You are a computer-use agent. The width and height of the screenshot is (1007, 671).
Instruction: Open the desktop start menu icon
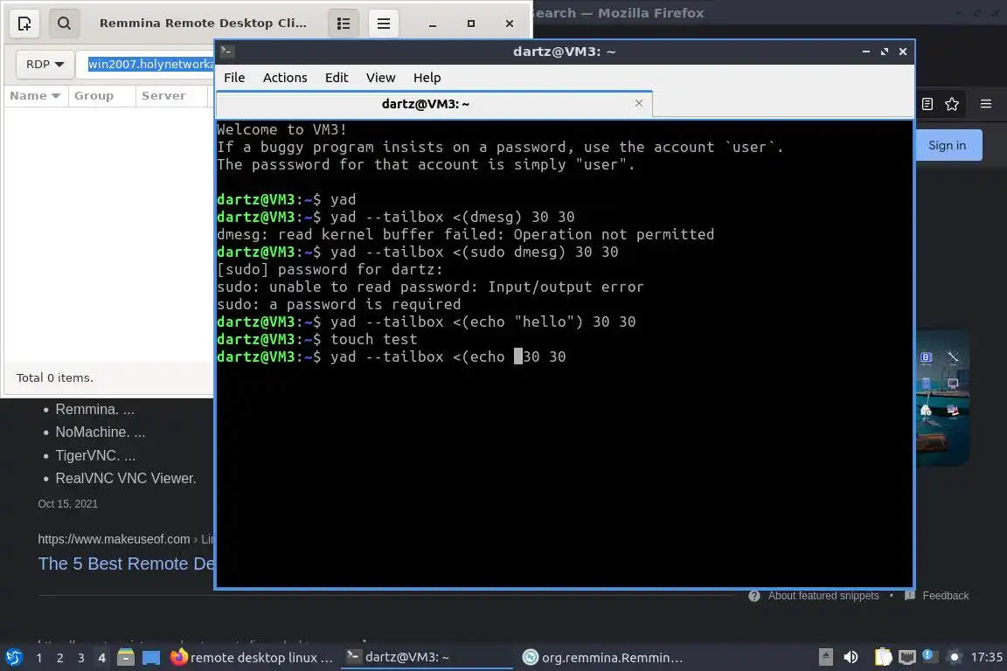click(13, 658)
